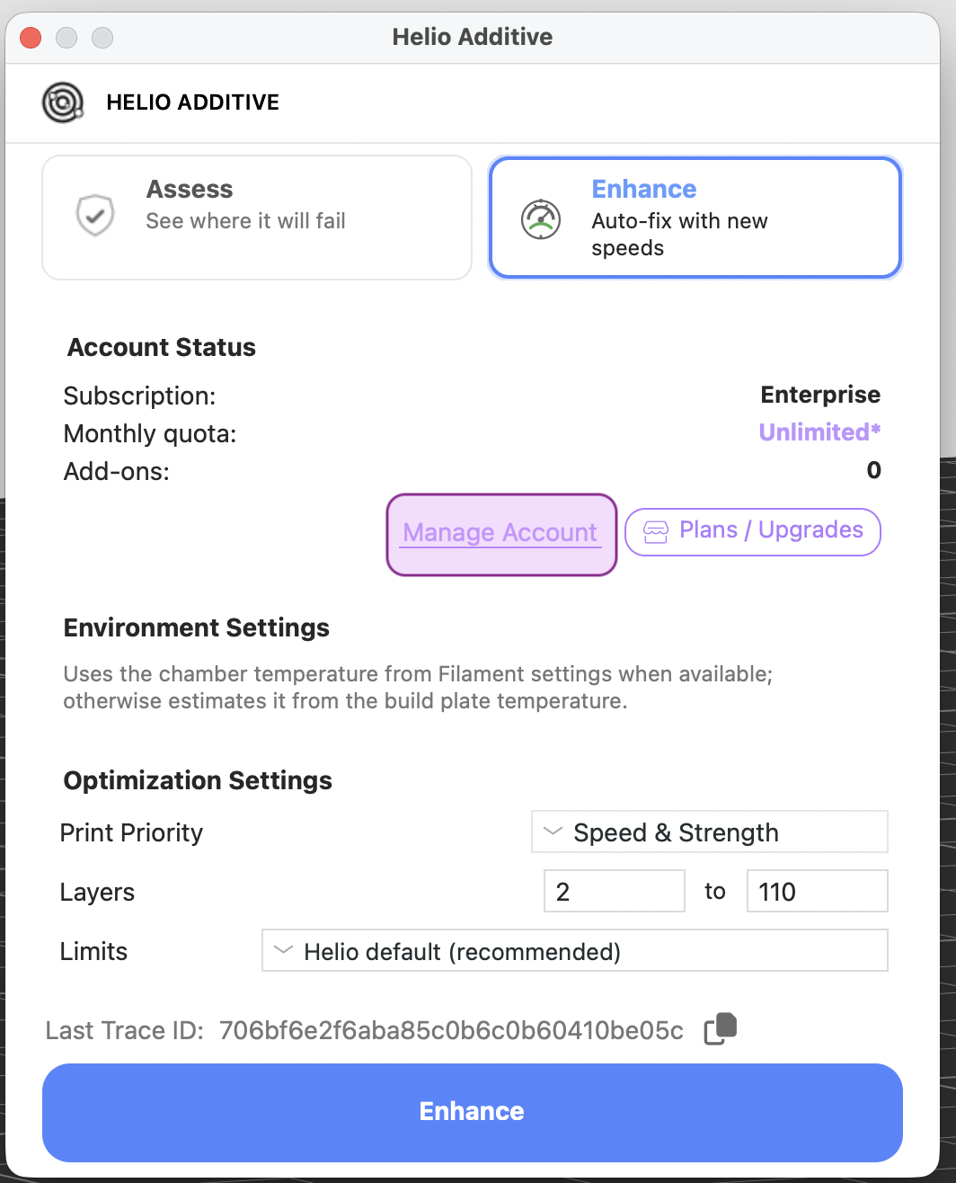This screenshot has height=1183, width=956.
Task: Click the starting layer input field
Action: click(x=614, y=892)
